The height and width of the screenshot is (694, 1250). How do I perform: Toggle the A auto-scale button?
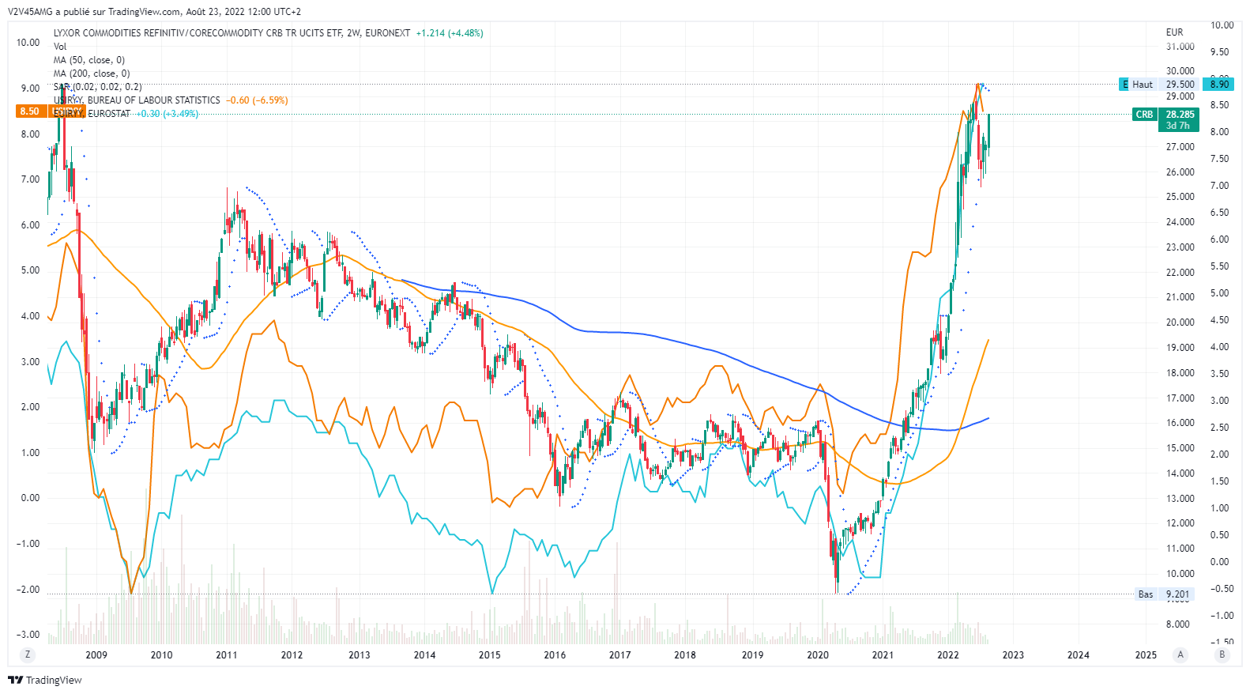[1180, 654]
